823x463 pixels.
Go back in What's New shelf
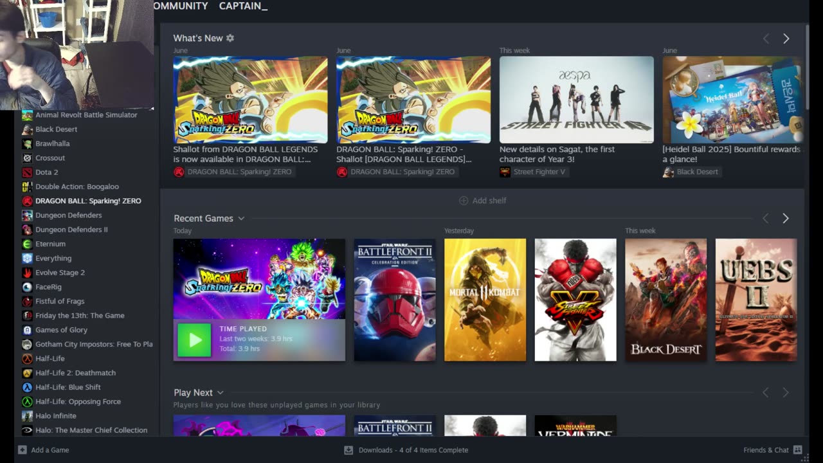coord(766,39)
